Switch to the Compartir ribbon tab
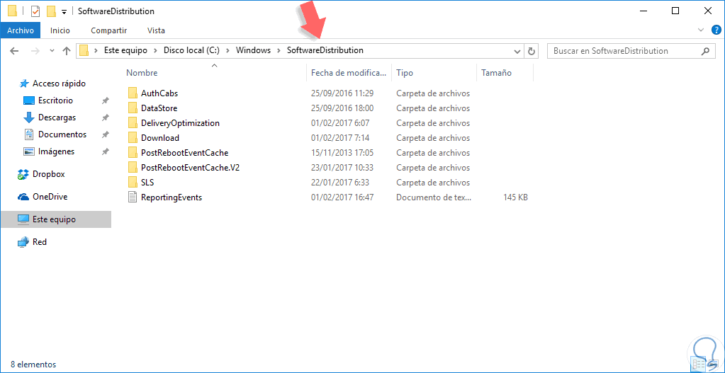The height and width of the screenshot is (373, 725). tap(108, 30)
